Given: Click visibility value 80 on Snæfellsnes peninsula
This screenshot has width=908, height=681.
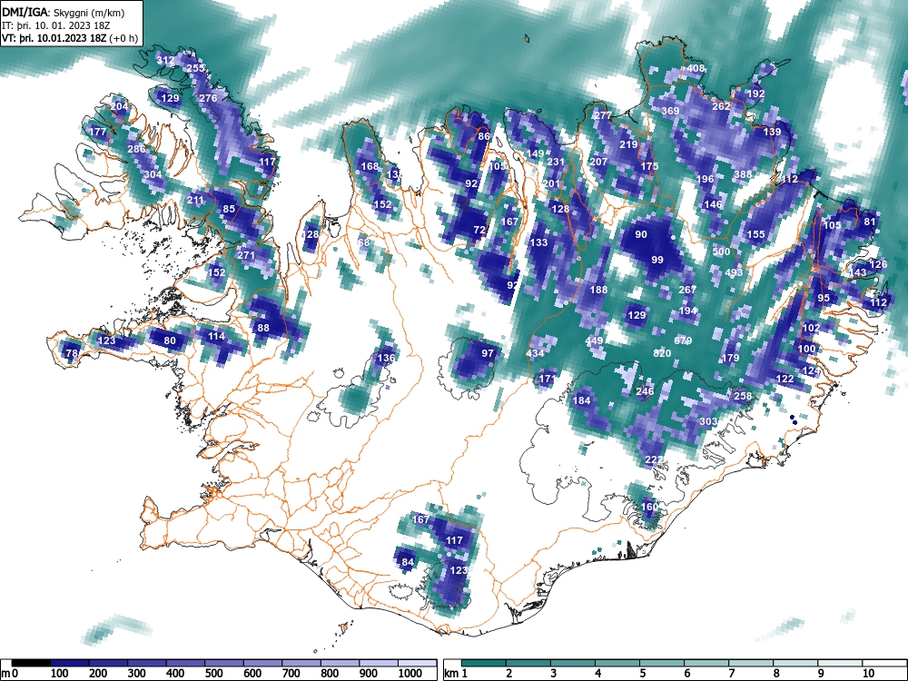Looking at the screenshot, I should (x=170, y=340).
